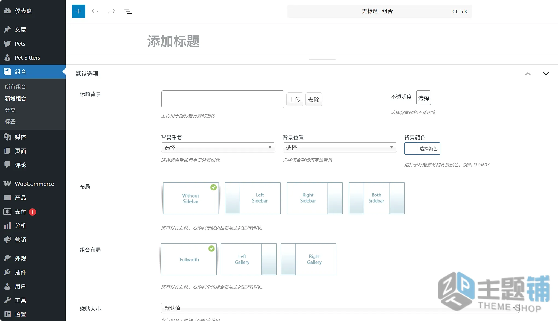Click the 去除 remove button

314,100
